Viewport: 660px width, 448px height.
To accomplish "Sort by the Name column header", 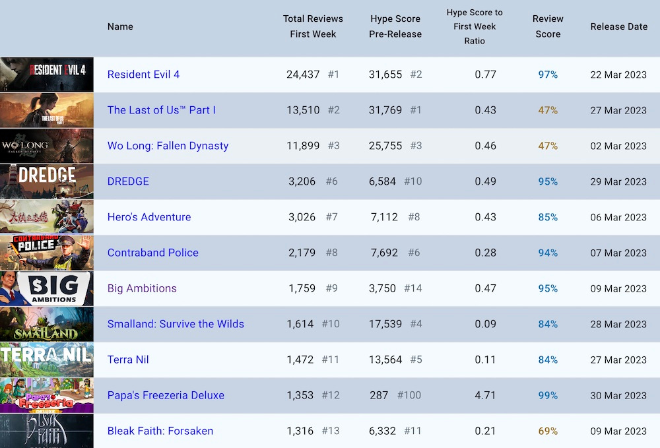I will pyautogui.click(x=120, y=26).
